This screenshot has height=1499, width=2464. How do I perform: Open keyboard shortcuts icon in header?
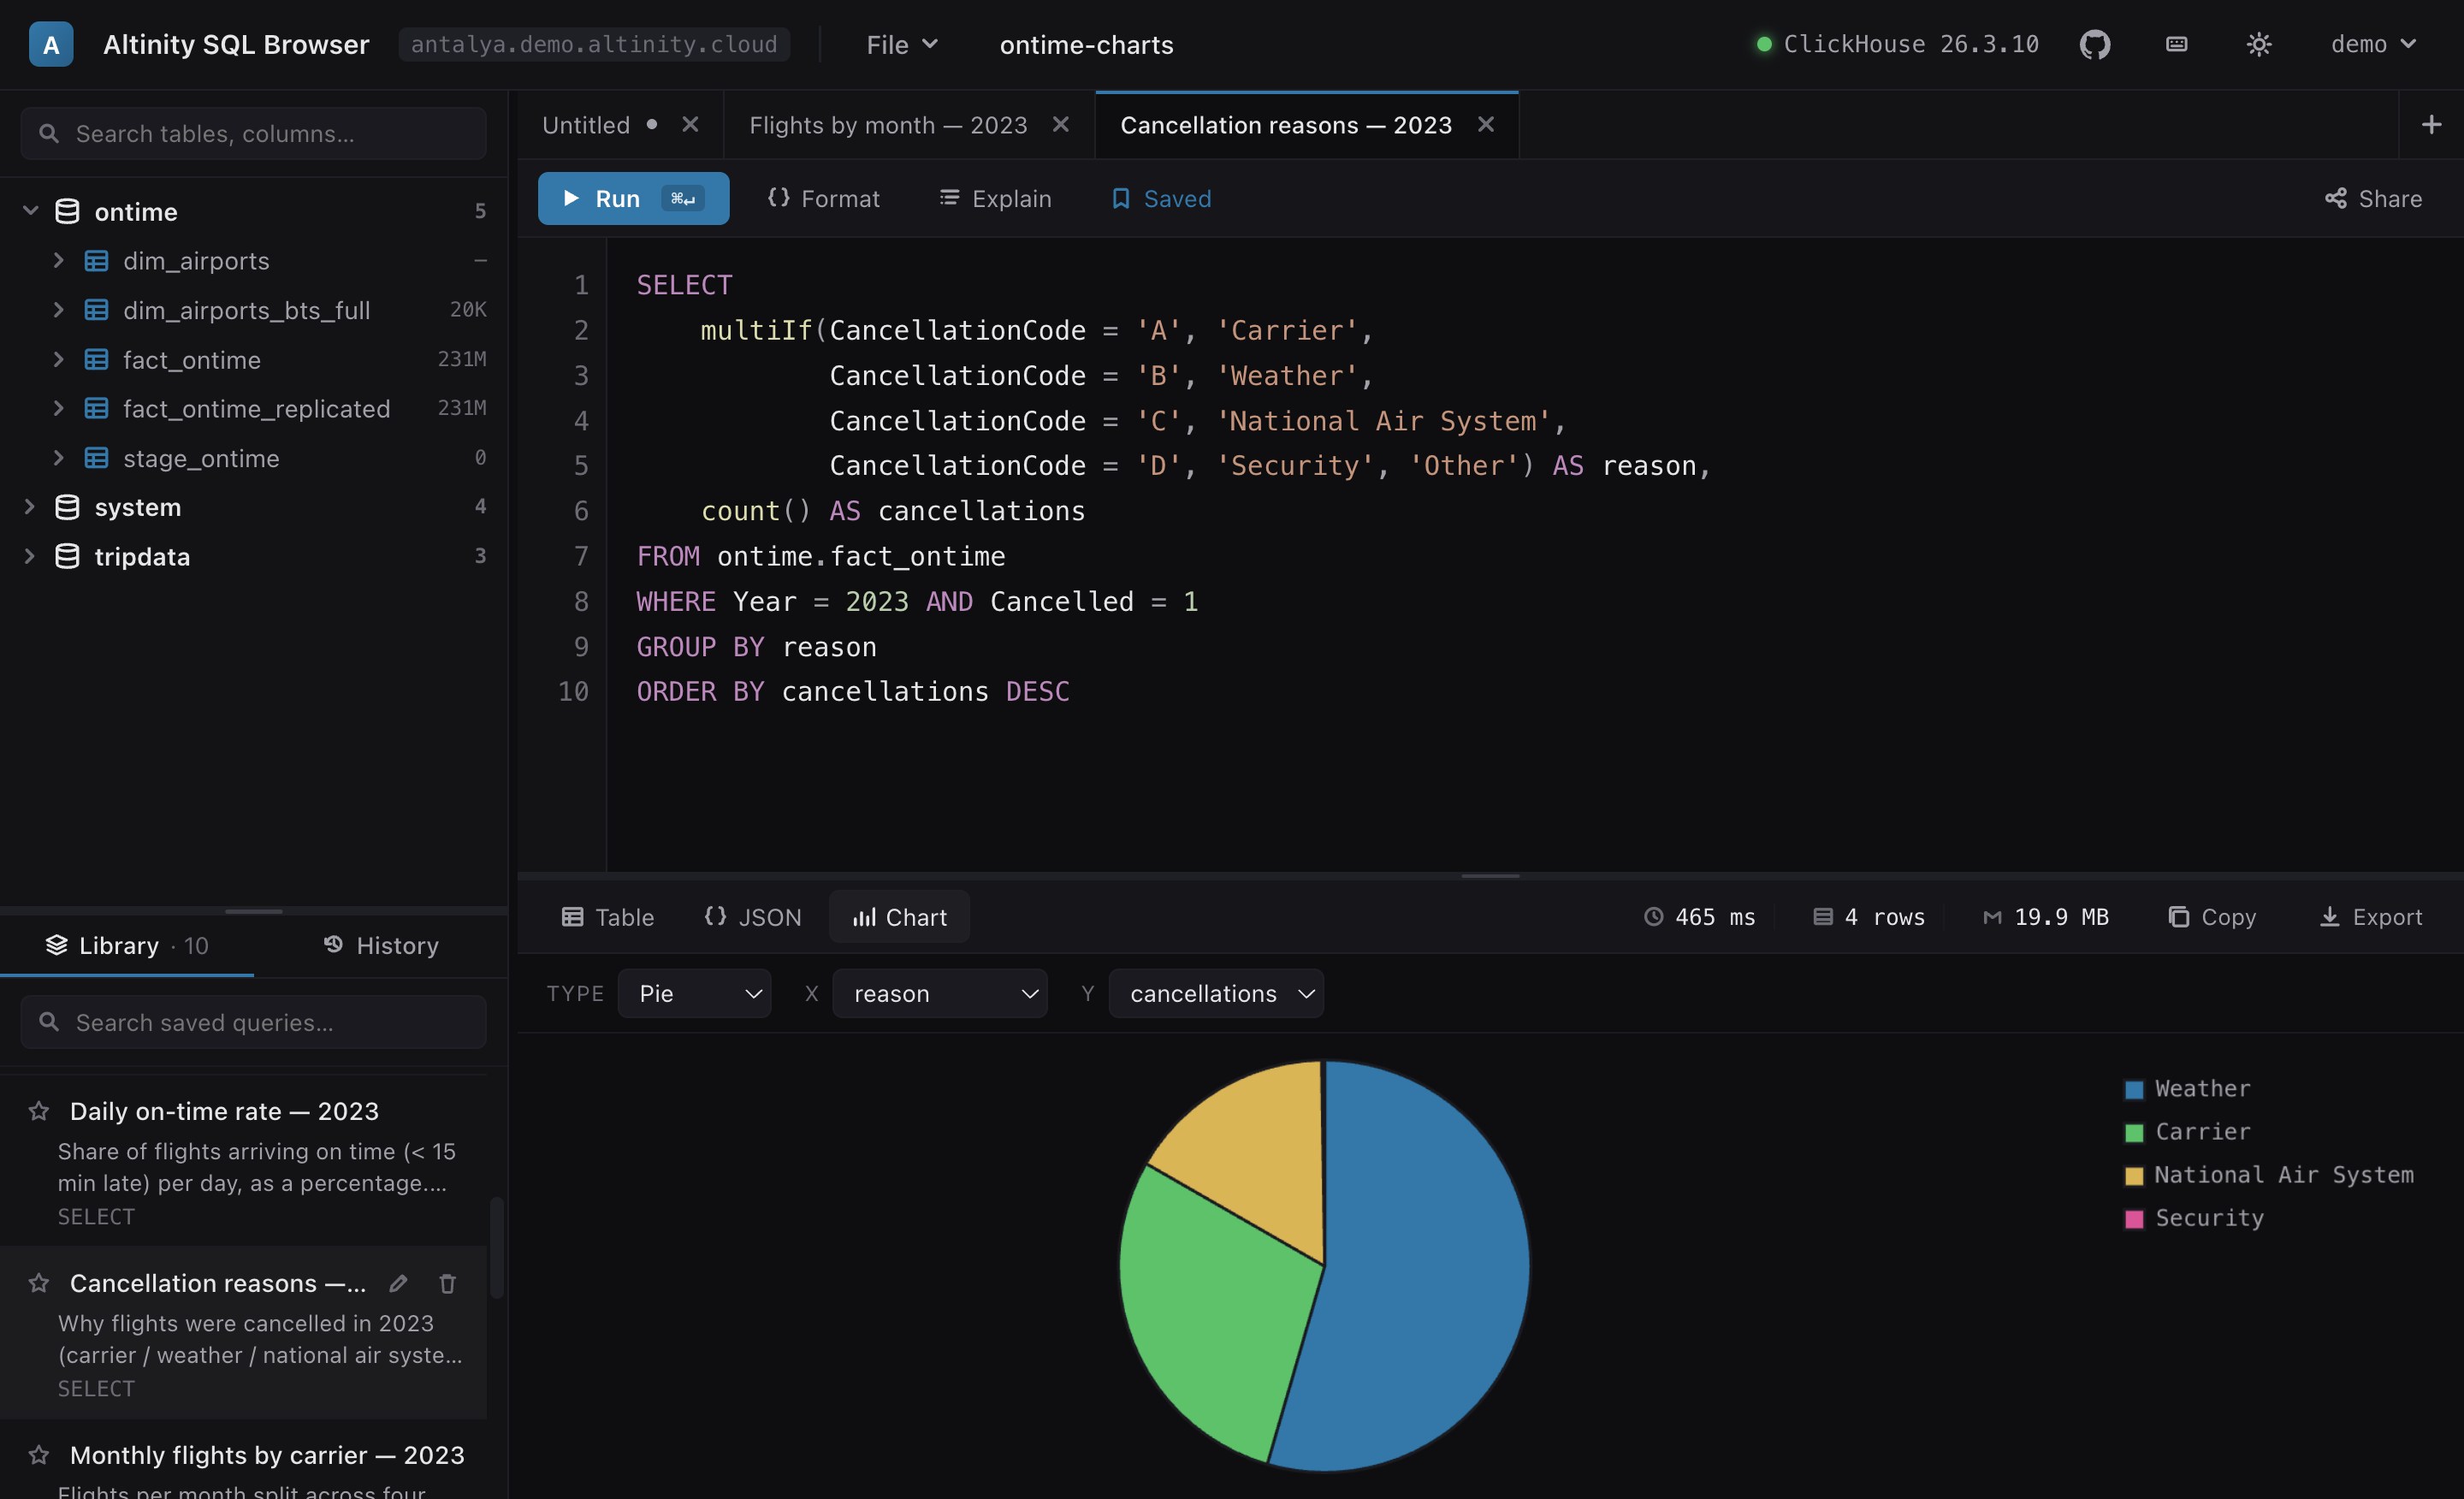coord(2176,44)
